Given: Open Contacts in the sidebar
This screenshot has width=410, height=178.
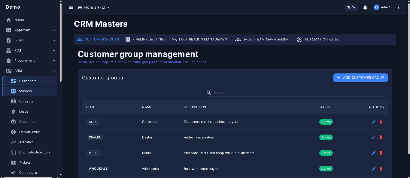Looking at the screenshot, I should 30,101.
